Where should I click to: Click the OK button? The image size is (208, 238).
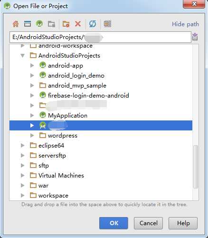[x=113, y=223]
